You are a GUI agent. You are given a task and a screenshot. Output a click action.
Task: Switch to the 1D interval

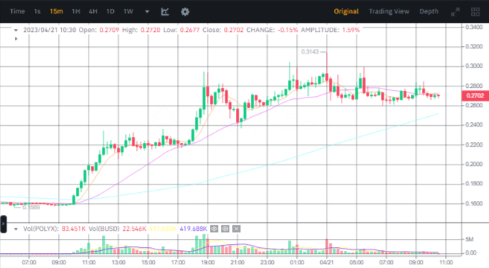(110, 12)
